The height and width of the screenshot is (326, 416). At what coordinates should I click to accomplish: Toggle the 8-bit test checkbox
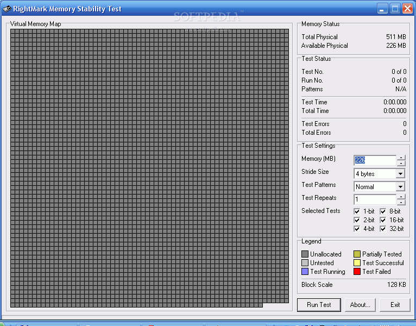click(383, 211)
